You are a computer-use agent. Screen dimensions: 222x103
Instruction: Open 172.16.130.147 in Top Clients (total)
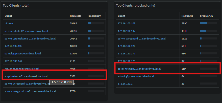(13, 61)
